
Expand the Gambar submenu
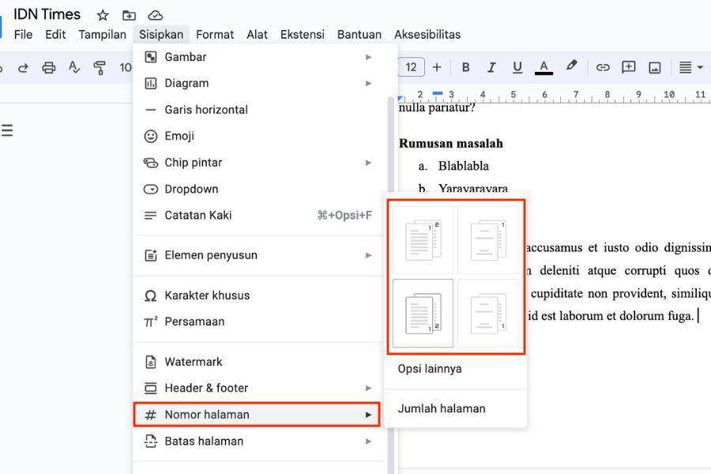[258, 57]
